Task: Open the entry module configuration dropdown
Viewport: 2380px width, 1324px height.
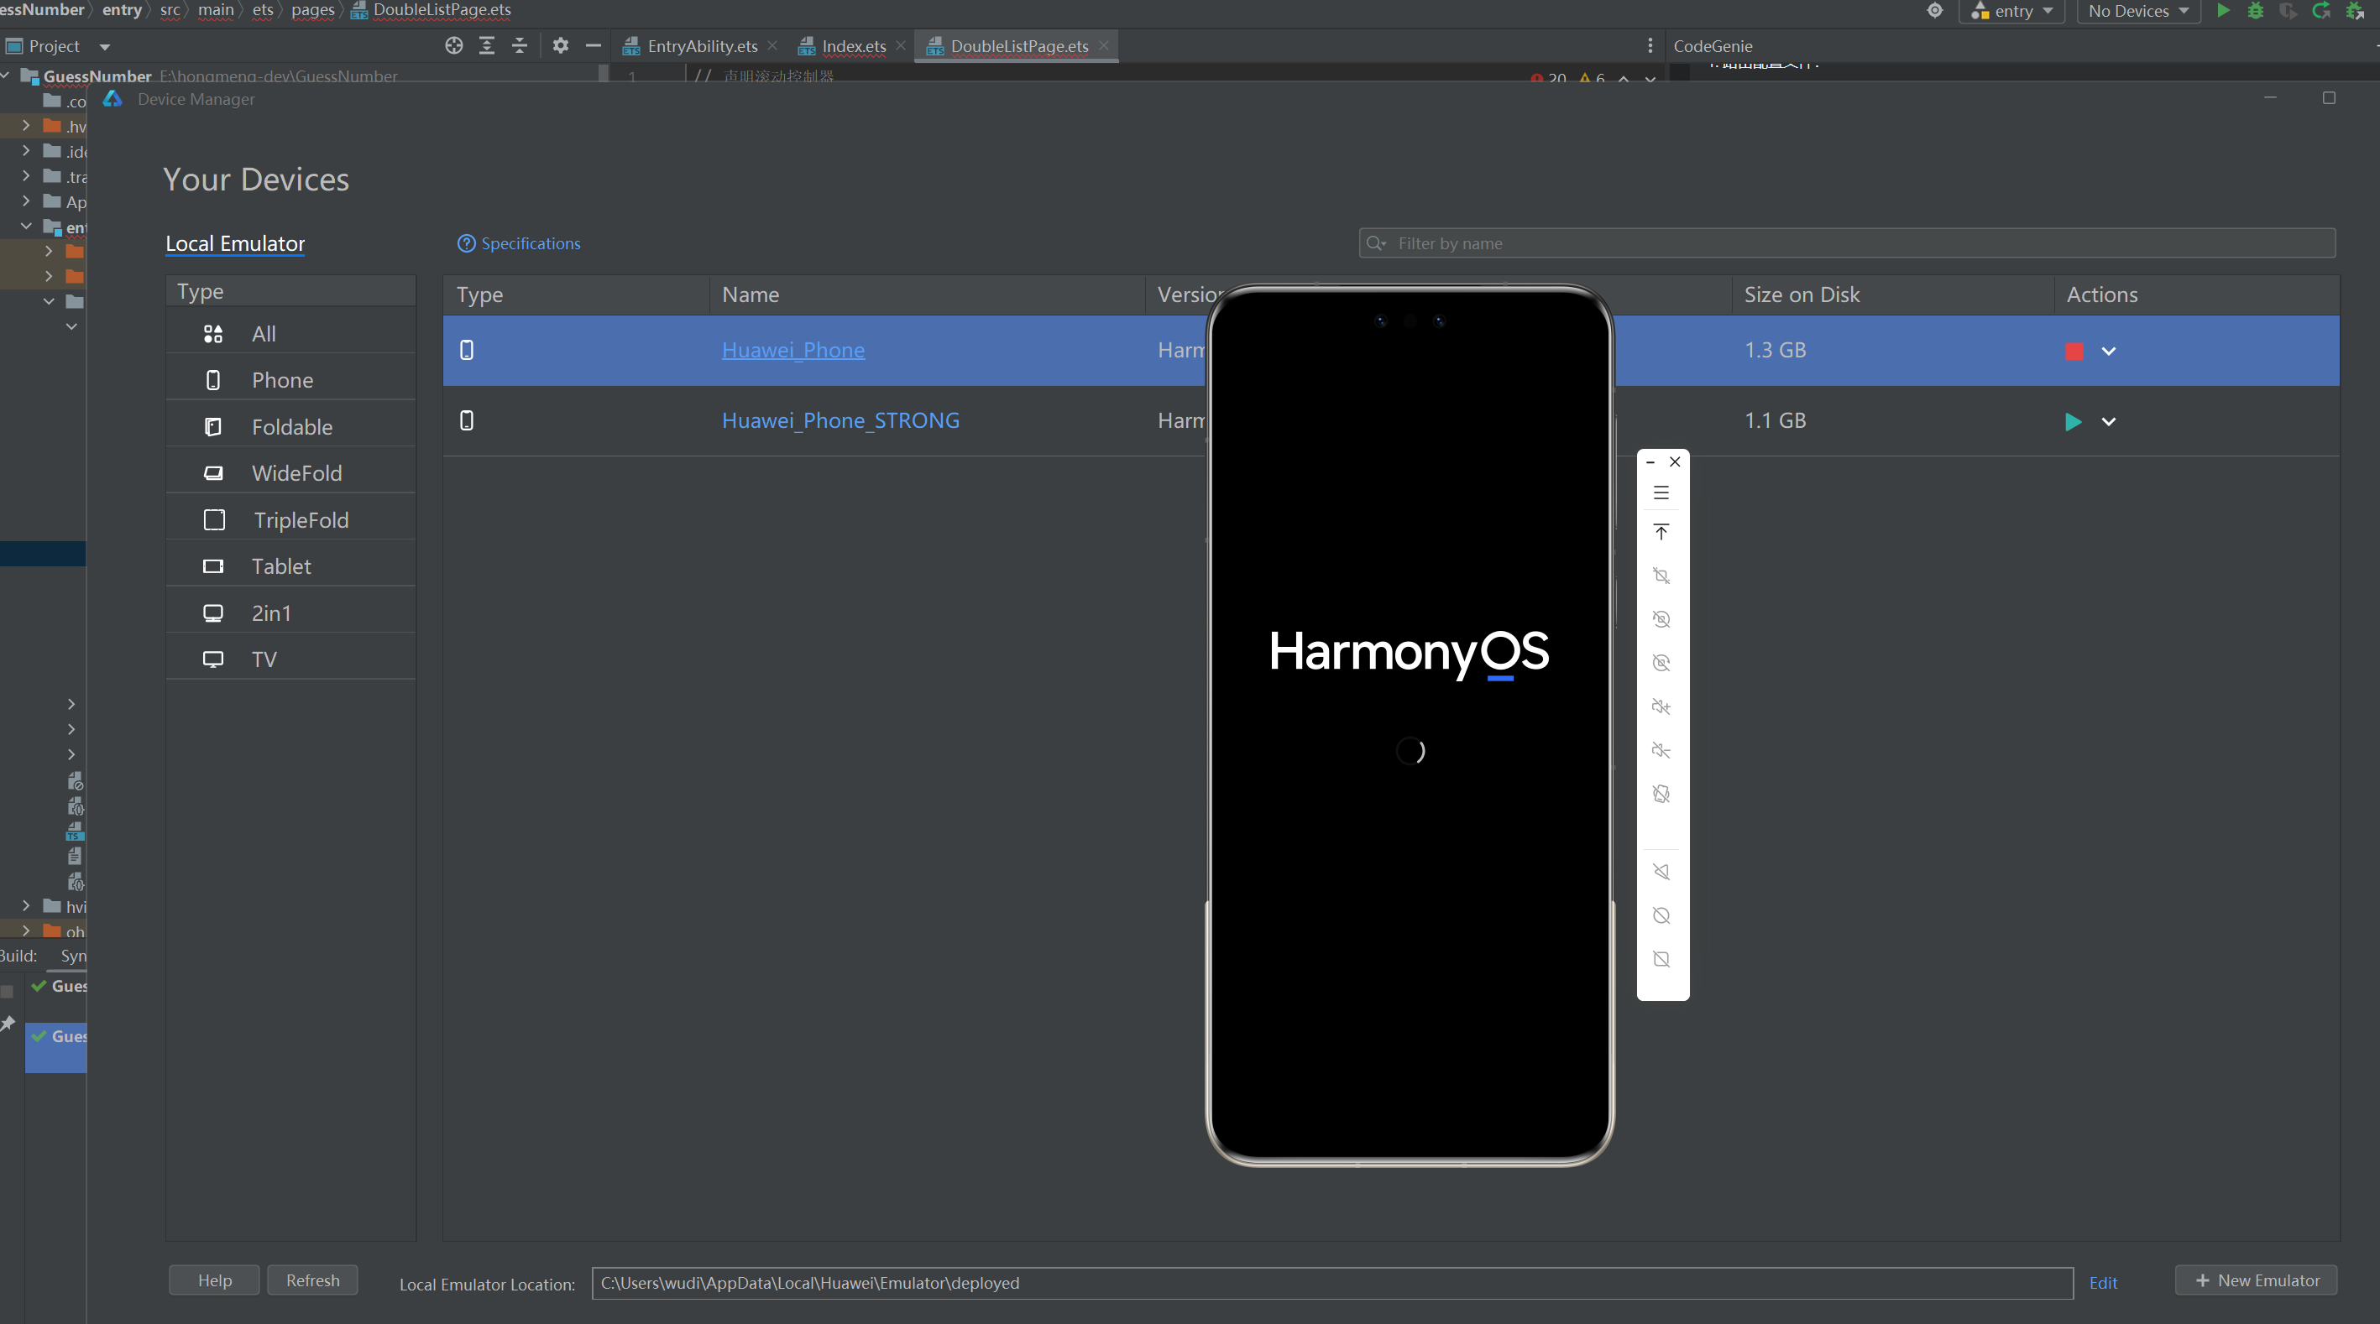Action: click(x=2011, y=11)
